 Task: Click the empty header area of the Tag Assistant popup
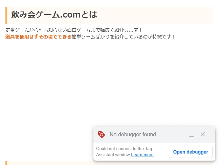click(172, 135)
